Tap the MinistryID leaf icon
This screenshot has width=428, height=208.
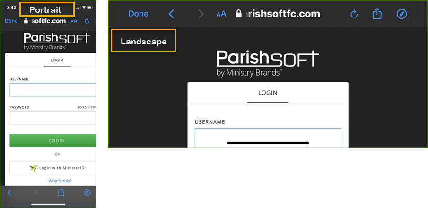coord(34,168)
